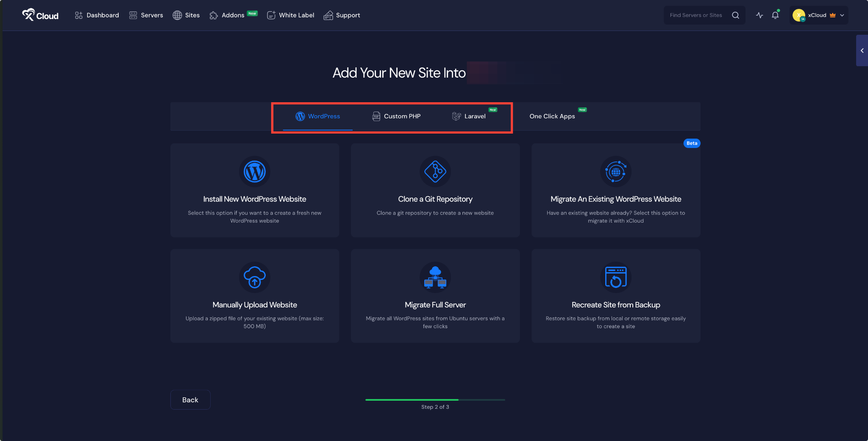
Task: Select White Label from the navigation
Action: (x=290, y=15)
